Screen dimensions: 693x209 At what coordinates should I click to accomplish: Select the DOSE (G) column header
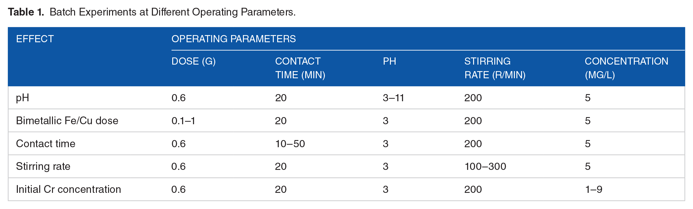(193, 61)
